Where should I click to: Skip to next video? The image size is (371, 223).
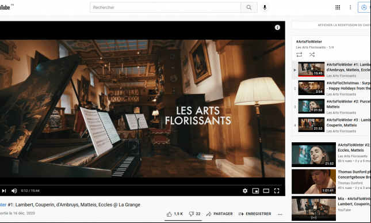[4, 191]
